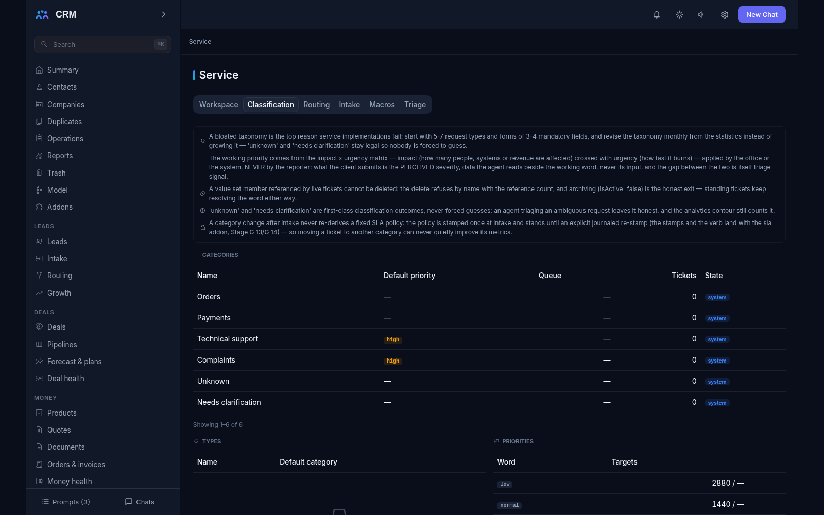Viewport: 824px width, 515px height.
Task: Focus the sidebar Search field
Action: [102, 44]
